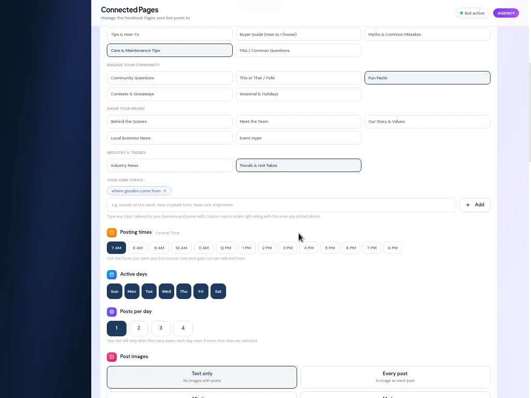Click the page's vertical scrollbar
531x398 pixels.
click(x=529, y=112)
